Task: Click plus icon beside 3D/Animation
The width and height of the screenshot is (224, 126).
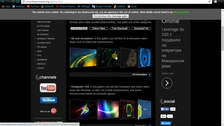Action: (149, 75)
